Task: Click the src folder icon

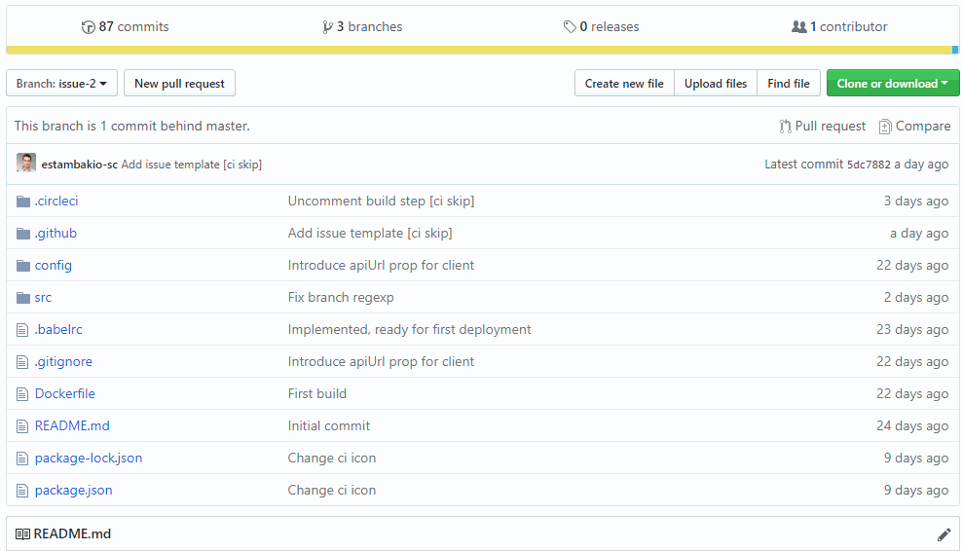Action: [x=23, y=298]
